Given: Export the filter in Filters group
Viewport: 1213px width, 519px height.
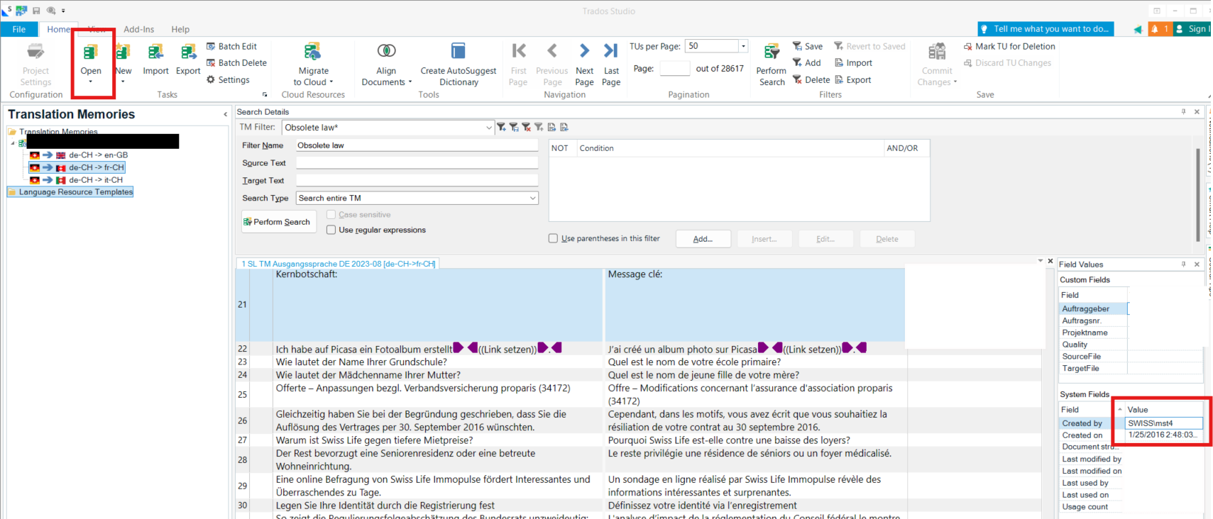Looking at the screenshot, I should [852, 79].
